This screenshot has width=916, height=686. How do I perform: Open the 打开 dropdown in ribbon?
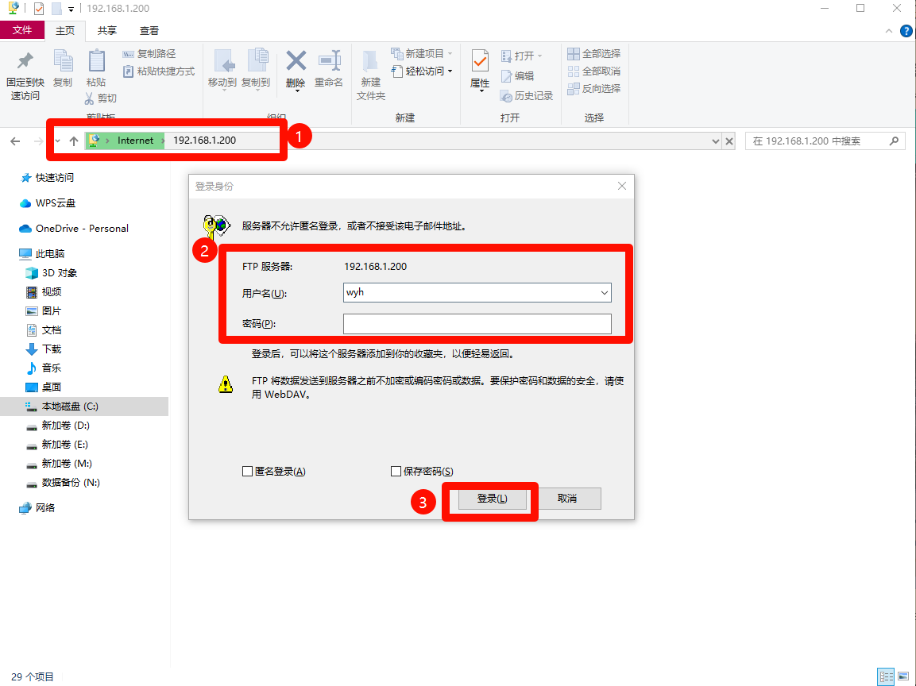coord(522,56)
